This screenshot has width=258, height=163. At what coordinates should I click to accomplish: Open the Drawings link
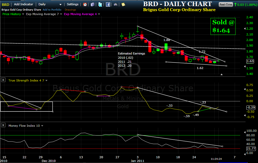70,10
